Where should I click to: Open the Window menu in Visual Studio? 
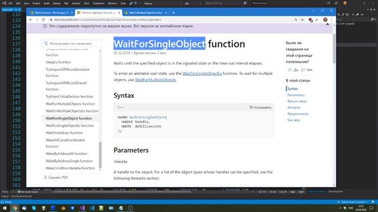[x=112, y=4]
